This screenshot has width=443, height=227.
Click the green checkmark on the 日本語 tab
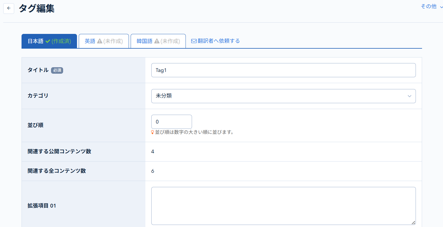pyautogui.click(x=47, y=41)
